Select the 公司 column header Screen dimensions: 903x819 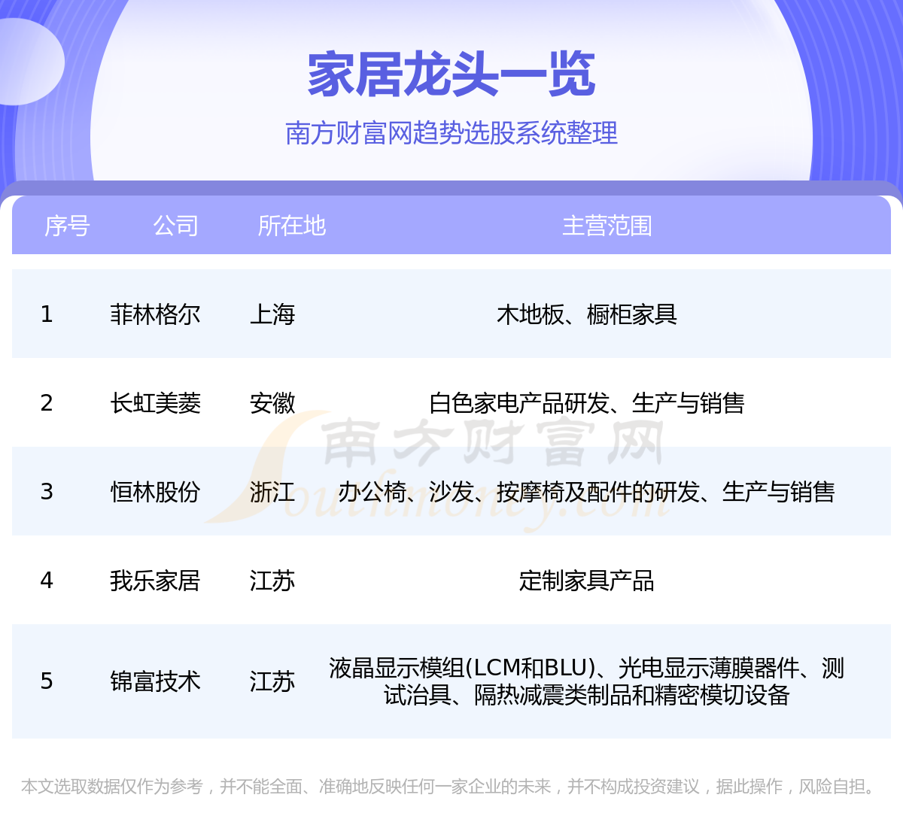point(175,226)
